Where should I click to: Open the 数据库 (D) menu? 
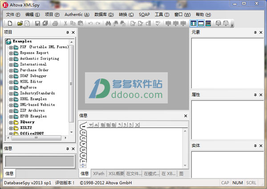point(104,15)
